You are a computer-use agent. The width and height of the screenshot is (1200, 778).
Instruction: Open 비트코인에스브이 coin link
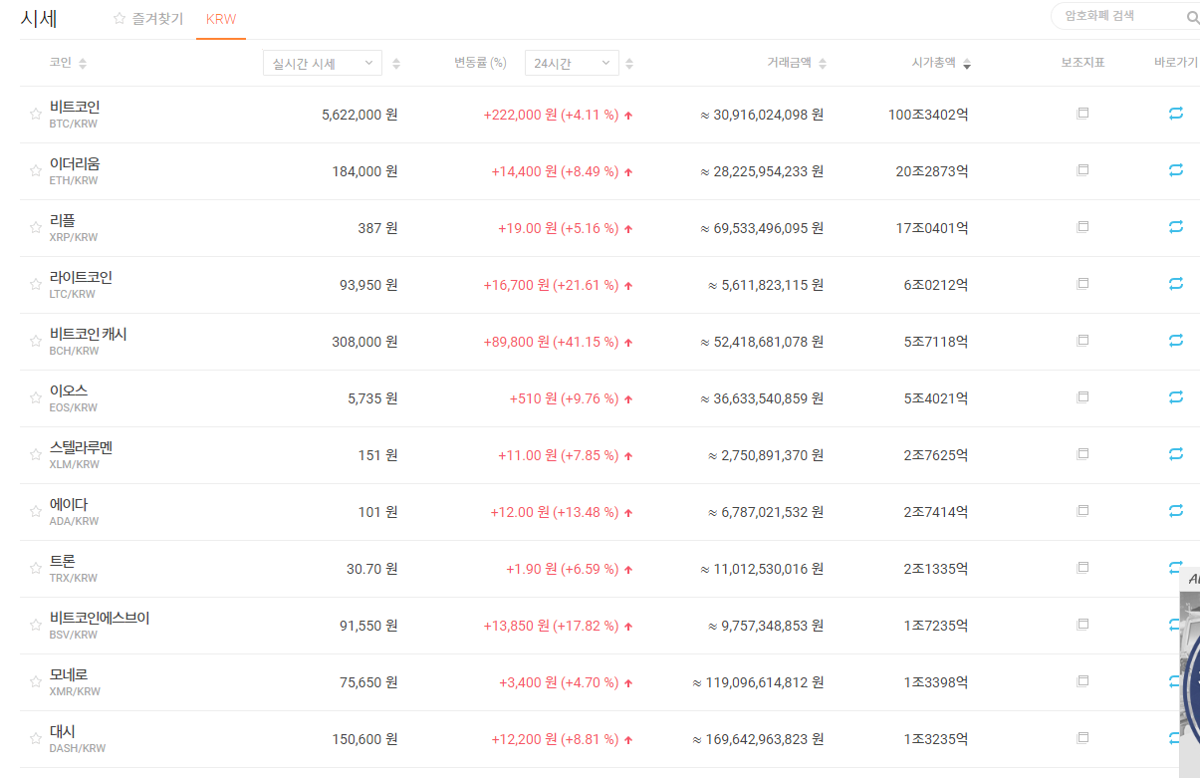tap(100, 618)
